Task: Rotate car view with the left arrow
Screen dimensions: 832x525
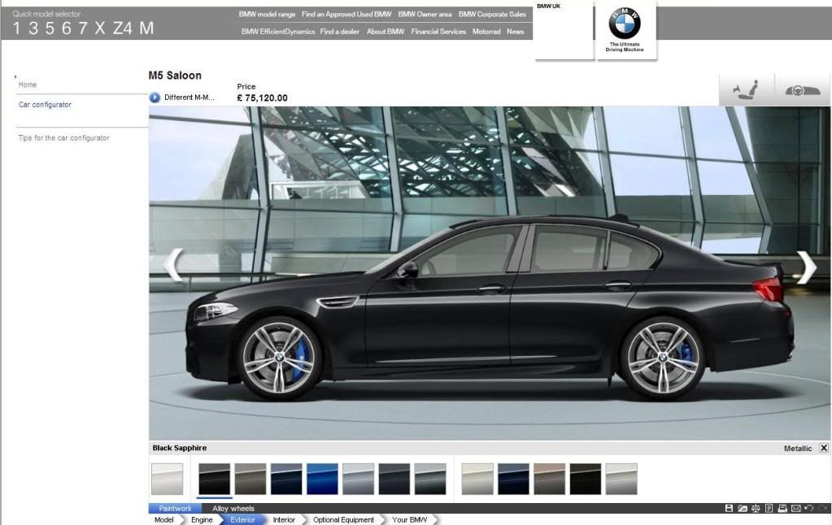Action: coord(174,264)
